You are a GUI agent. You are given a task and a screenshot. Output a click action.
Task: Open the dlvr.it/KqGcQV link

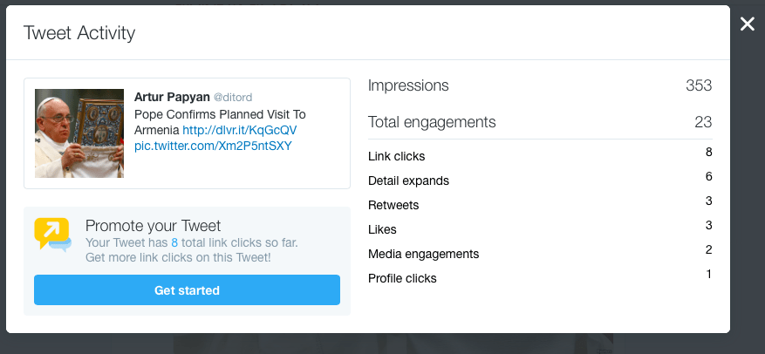point(239,130)
